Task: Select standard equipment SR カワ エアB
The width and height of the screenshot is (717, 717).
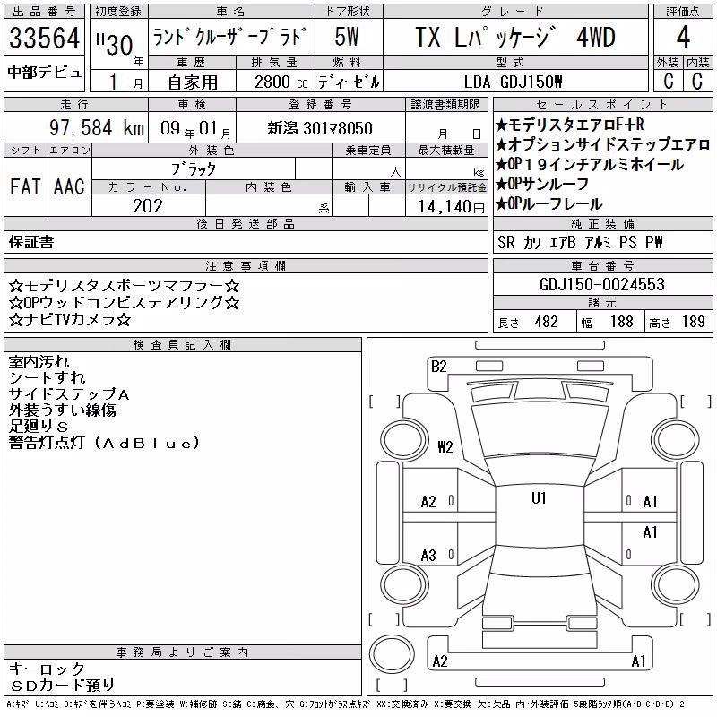Action: [537, 242]
